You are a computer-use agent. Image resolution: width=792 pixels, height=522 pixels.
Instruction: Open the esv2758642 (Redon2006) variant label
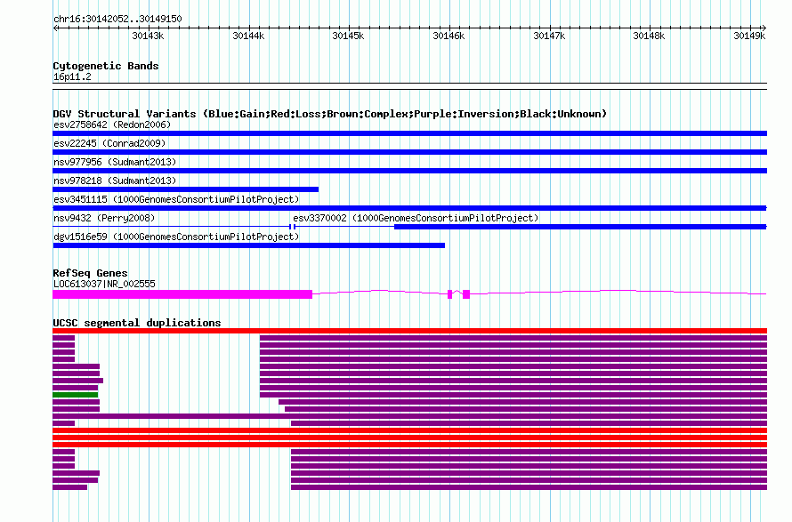point(112,124)
